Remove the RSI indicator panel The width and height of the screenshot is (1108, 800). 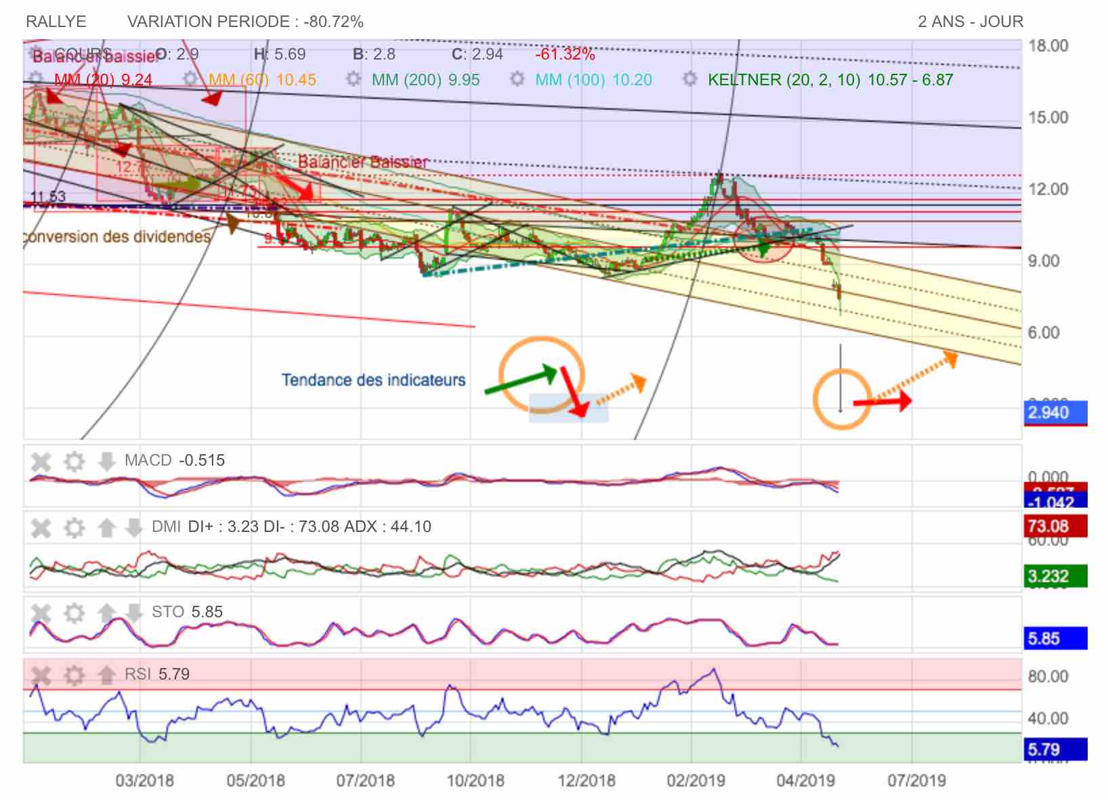pos(41,675)
